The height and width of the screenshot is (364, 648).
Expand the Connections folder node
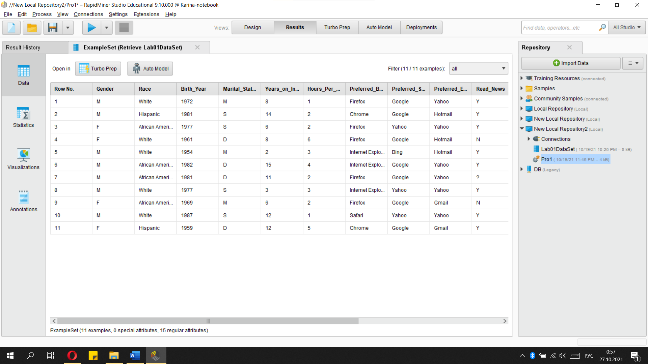tap(529, 139)
